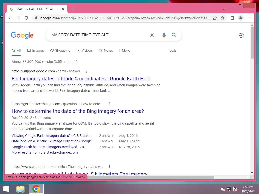
Task: Open the network tray icon
Action: (229, 189)
